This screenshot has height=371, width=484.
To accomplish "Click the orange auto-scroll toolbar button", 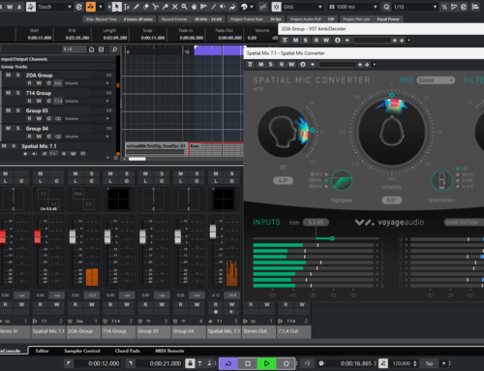I will point(91,7).
